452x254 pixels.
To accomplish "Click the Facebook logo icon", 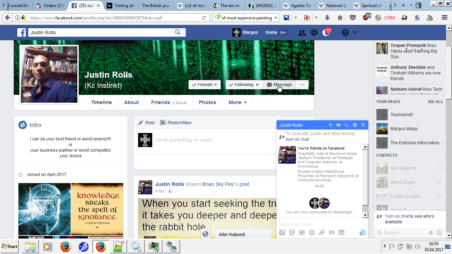I will tap(22, 32).
